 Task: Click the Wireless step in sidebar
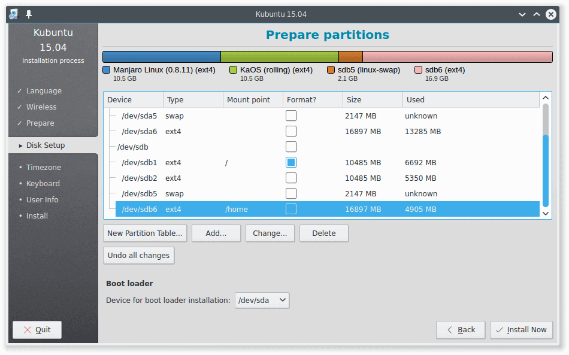click(x=41, y=107)
